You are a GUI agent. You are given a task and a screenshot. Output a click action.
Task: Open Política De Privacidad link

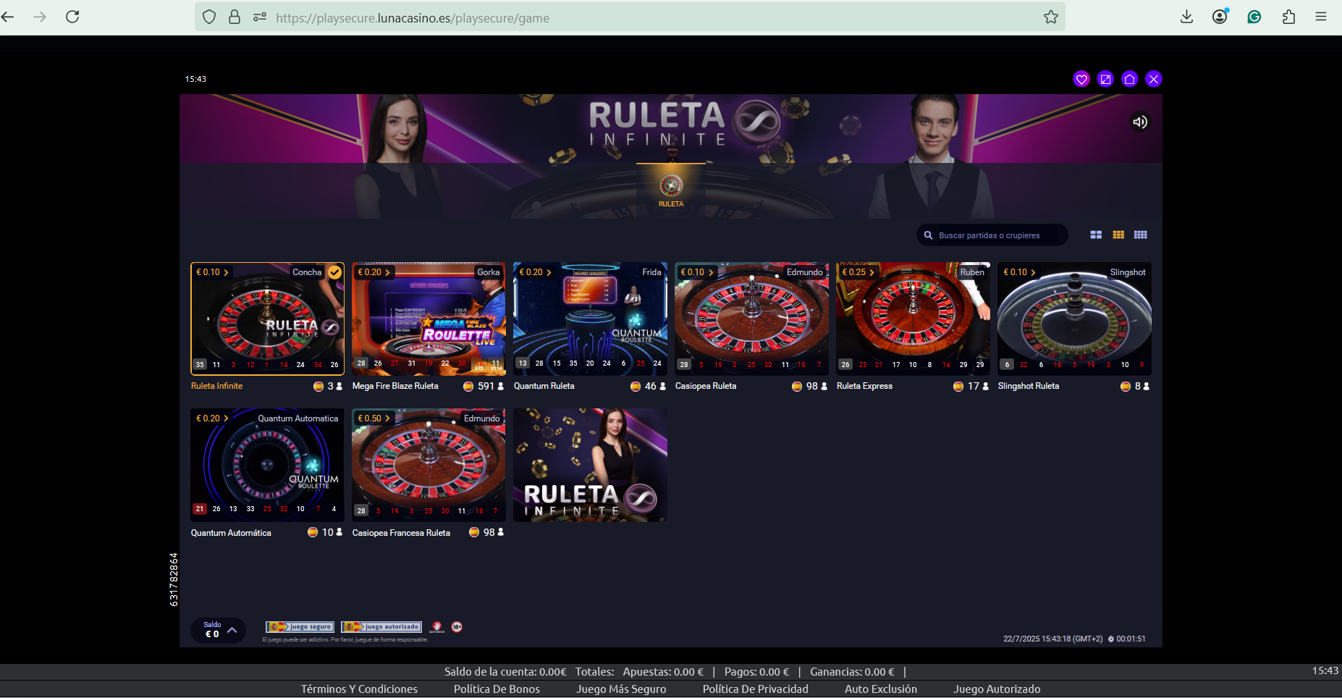click(x=755, y=689)
